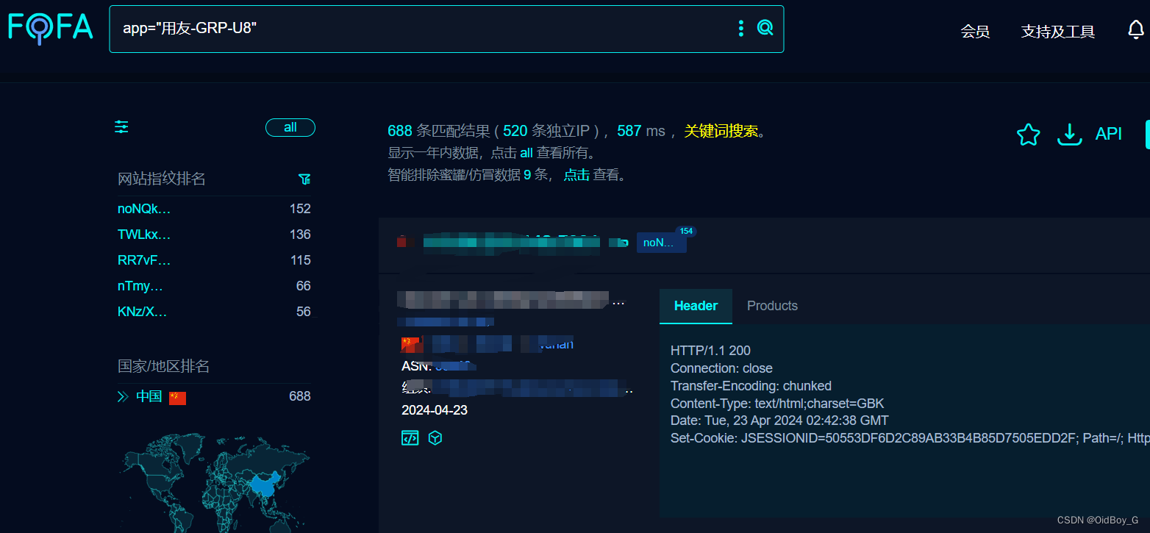Click HTTP/1.1 200 header line
This screenshot has width=1150, height=533.
[x=710, y=351]
